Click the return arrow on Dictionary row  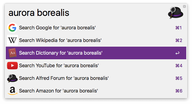[x=177, y=53]
